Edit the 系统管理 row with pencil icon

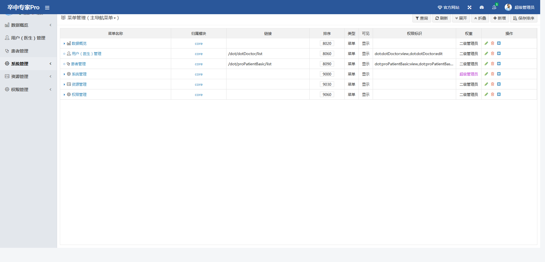[x=486, y=74]
